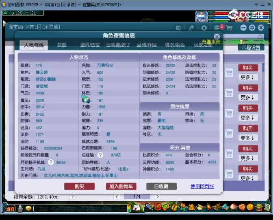The width and height of the screenshot is (273, 220).
Task: Open the paper scroll icon in bottom bar
Action: [200, 207]
